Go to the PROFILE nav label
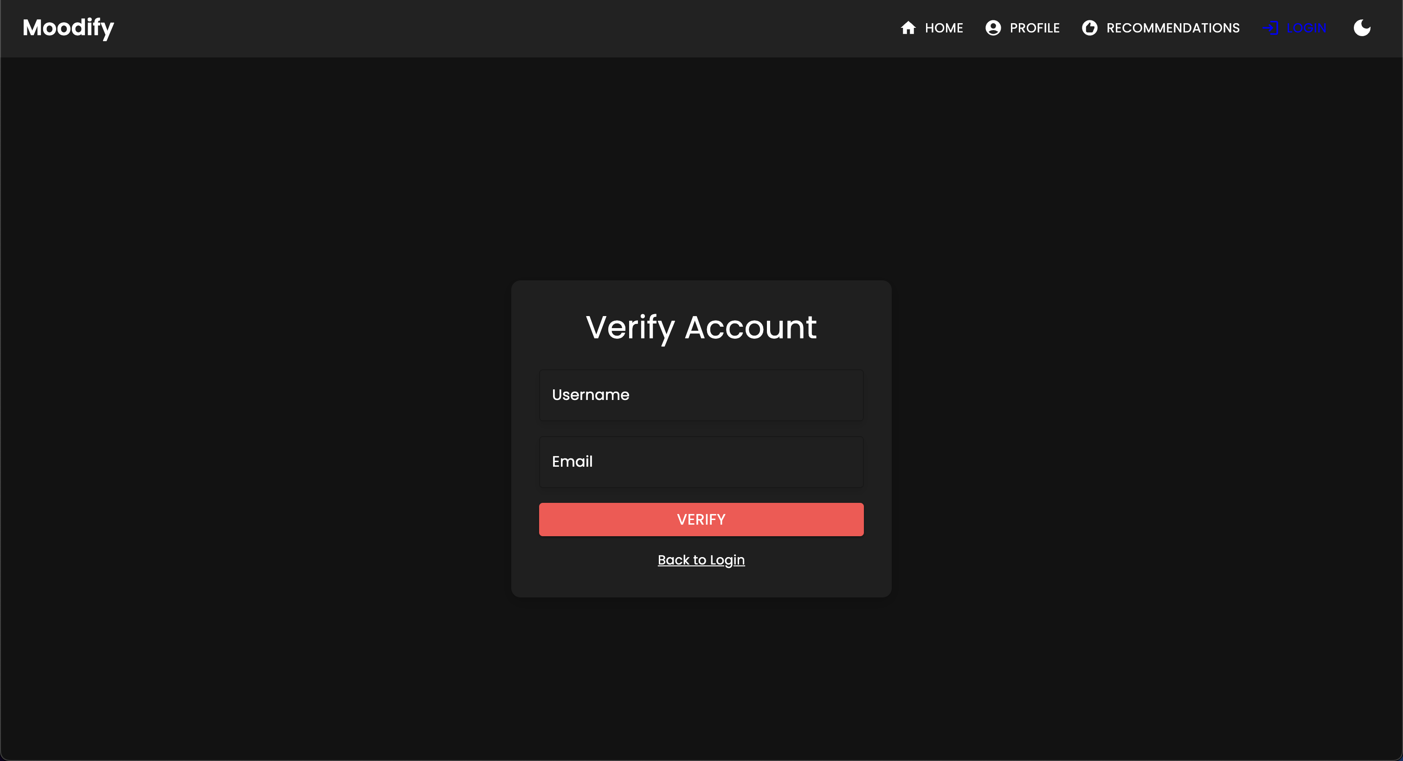The height and width of the screenshot is (761, 1403). pyautogui.click(x=1034, y=28)
